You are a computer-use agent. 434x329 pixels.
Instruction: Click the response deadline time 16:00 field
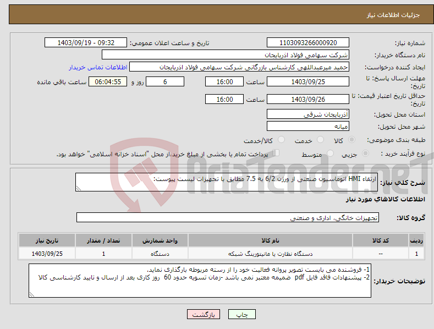(224, 81)
